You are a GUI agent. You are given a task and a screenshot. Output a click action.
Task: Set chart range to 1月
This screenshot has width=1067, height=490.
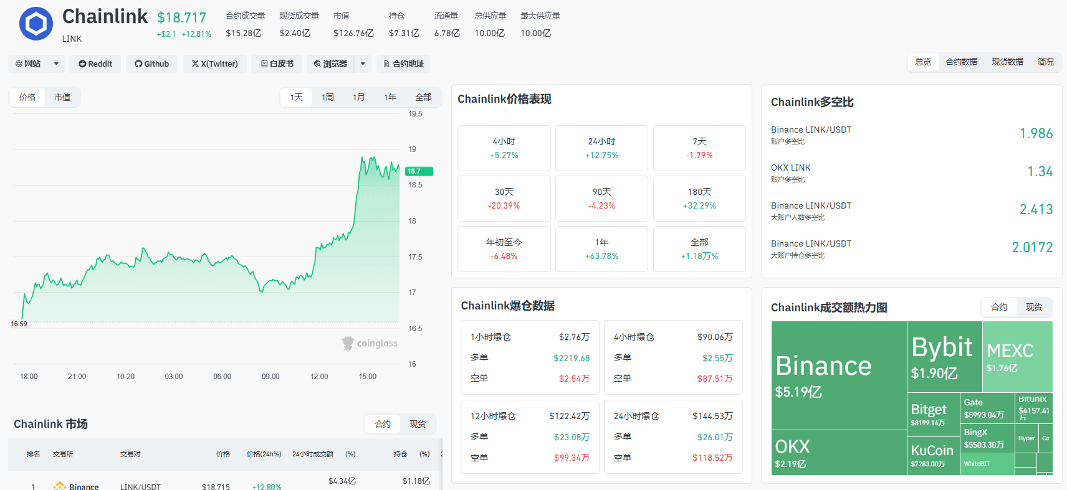click(x=359, y=97)
